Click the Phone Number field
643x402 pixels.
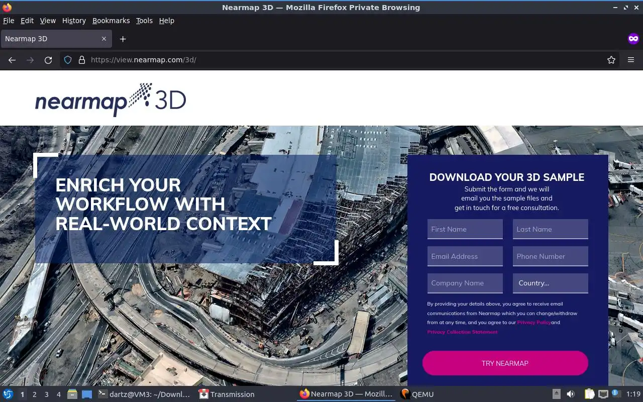pyautogui.click(x=550, y=256)
